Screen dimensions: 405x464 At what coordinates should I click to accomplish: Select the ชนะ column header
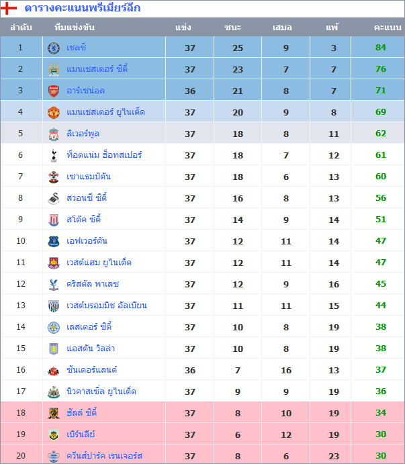(x=233, y=28)
